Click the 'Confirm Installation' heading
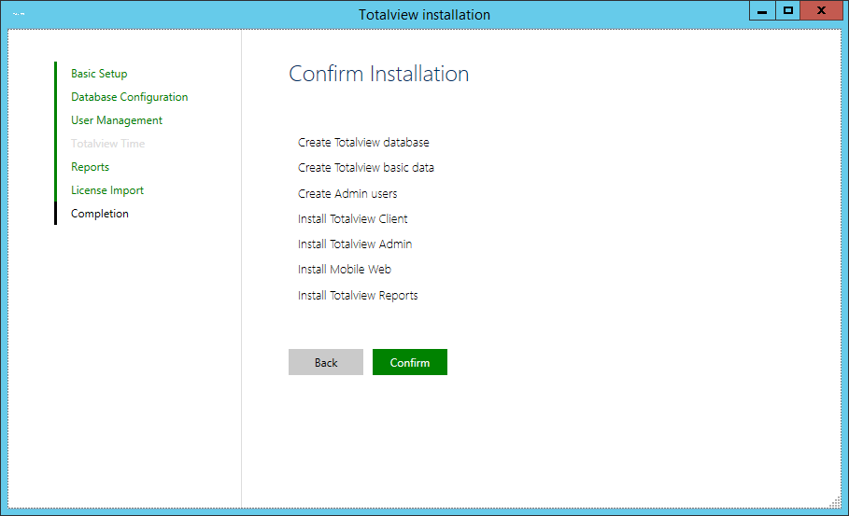This screenshot has width=849, height=516. [379, 74]
